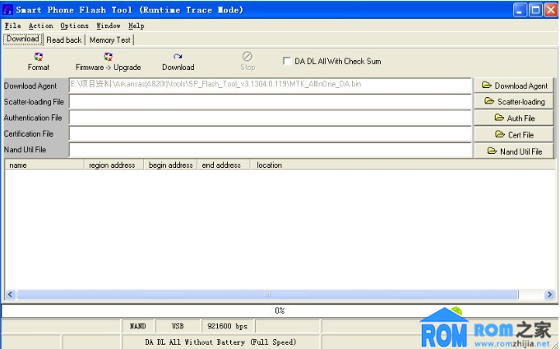This screenshot has width=560, height=349.
Task: Open the Scatter-loading file browser button
Action: [514, 102]
